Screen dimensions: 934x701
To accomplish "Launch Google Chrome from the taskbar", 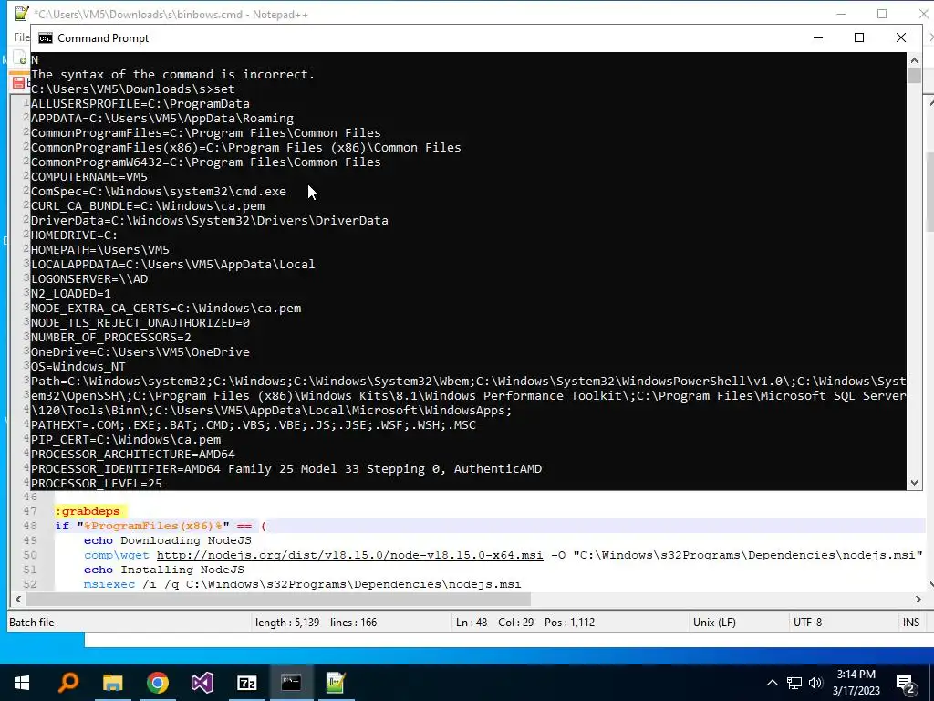I will pos(157,683).
